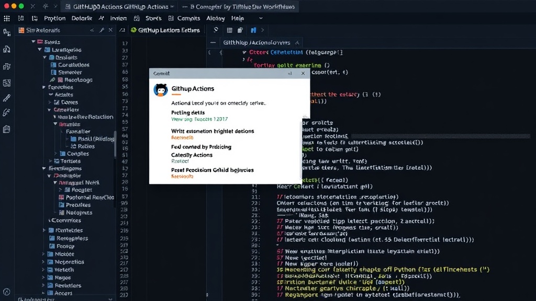Click the list view icon in the editor toolbar
Screen dimensions: 536x301
point(230,30)
